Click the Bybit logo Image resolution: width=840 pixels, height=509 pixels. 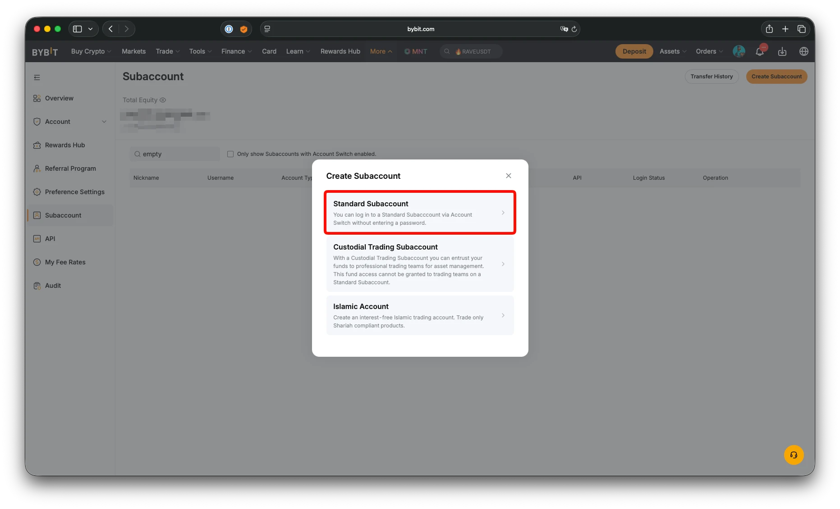click(45, 52)
